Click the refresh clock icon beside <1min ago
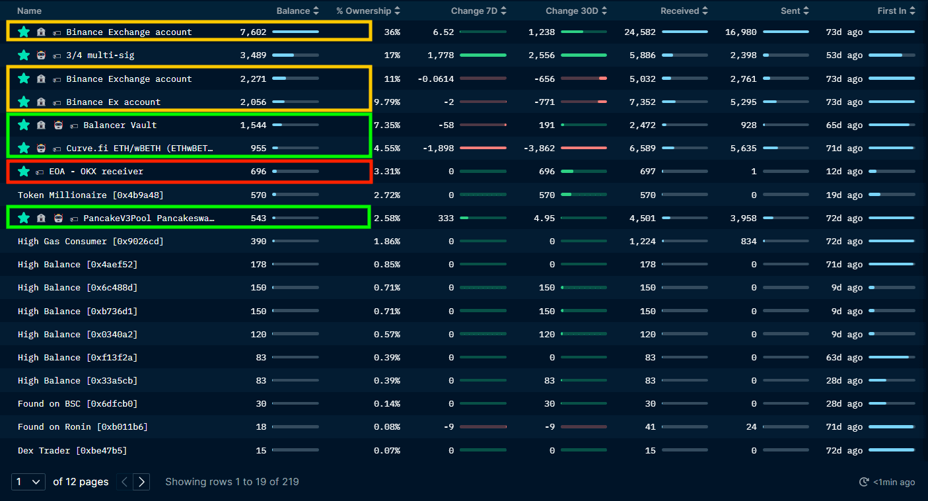Image resolution: width=928 pixels, height=501 pixels. (x=864, y=483)
